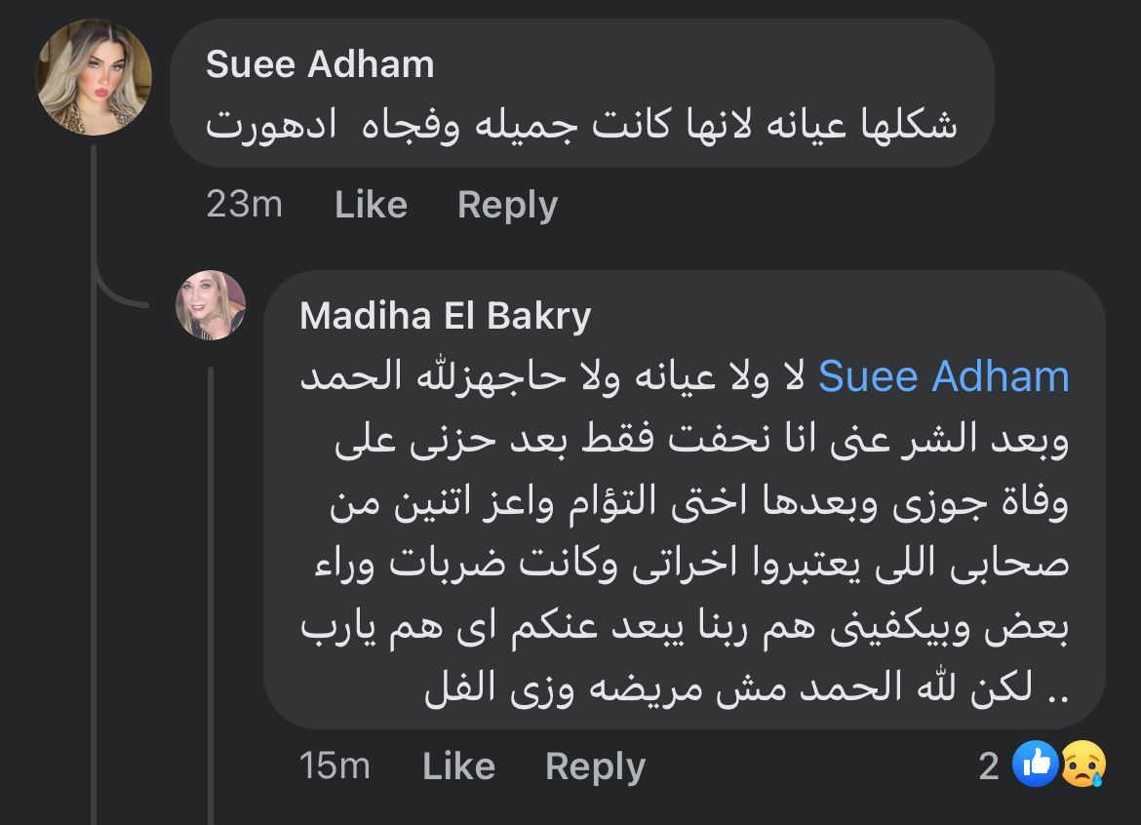This screenshot has width=1141, height=825.
Task: Click the Madiha El Bakry author name
Action: (x=445, y=316)
